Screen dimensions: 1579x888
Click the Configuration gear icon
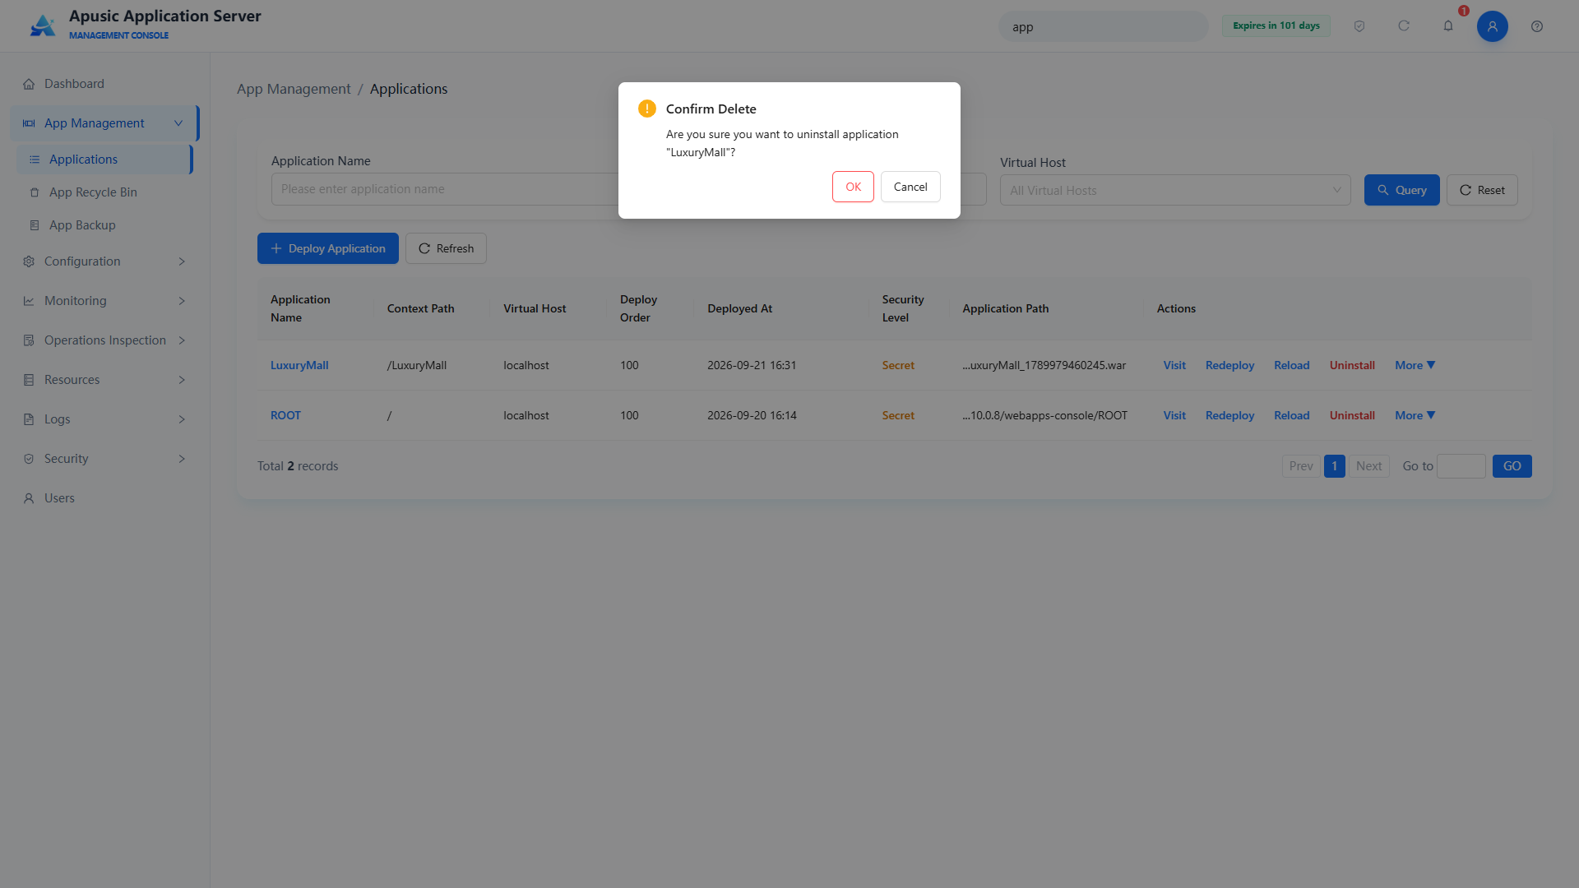click(29, 261)
